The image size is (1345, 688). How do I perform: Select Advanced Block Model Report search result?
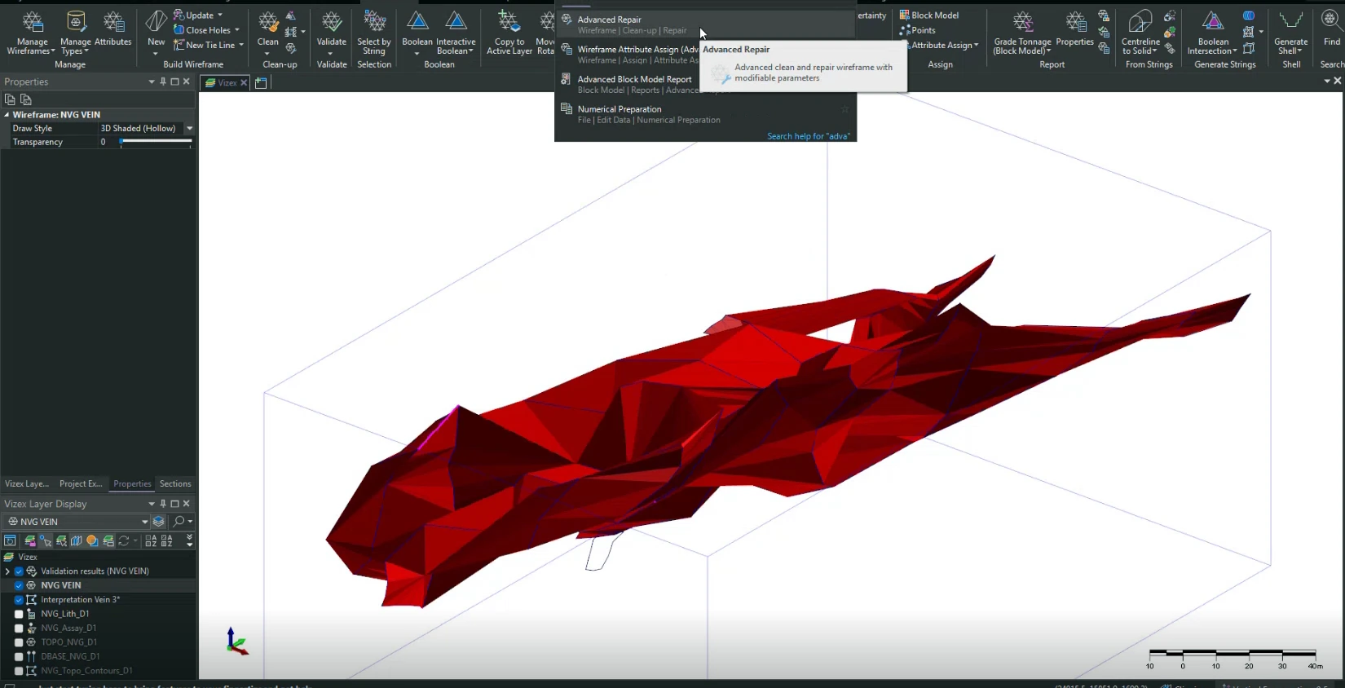click(x=628, y=85)
